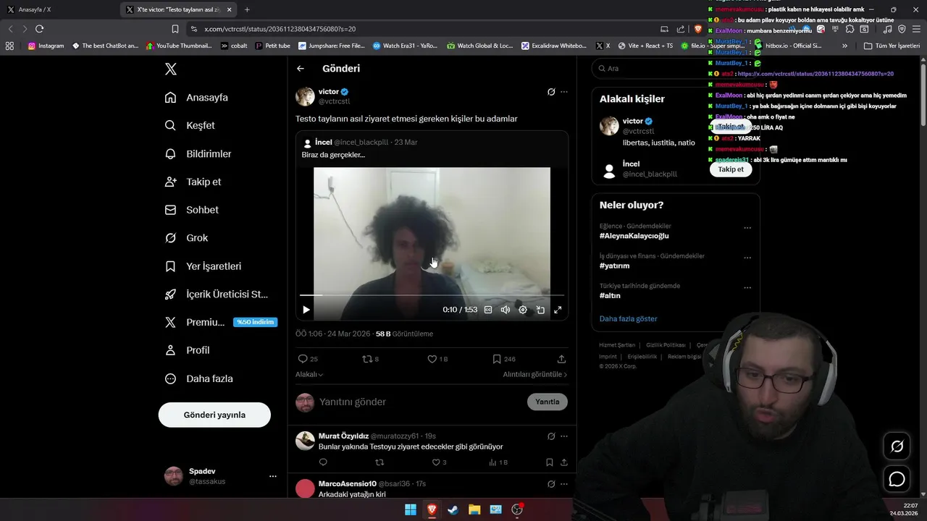
Task: Open more options on MarcoAsensio10's reply
Action: point(564,483)
